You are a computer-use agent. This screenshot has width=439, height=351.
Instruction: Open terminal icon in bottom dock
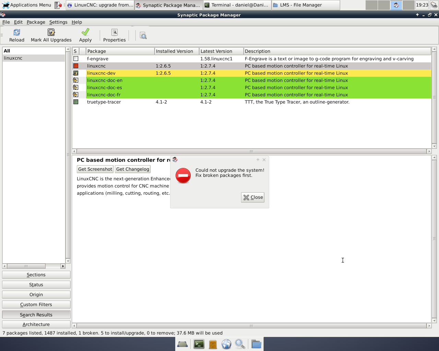(x=199, y=344)
